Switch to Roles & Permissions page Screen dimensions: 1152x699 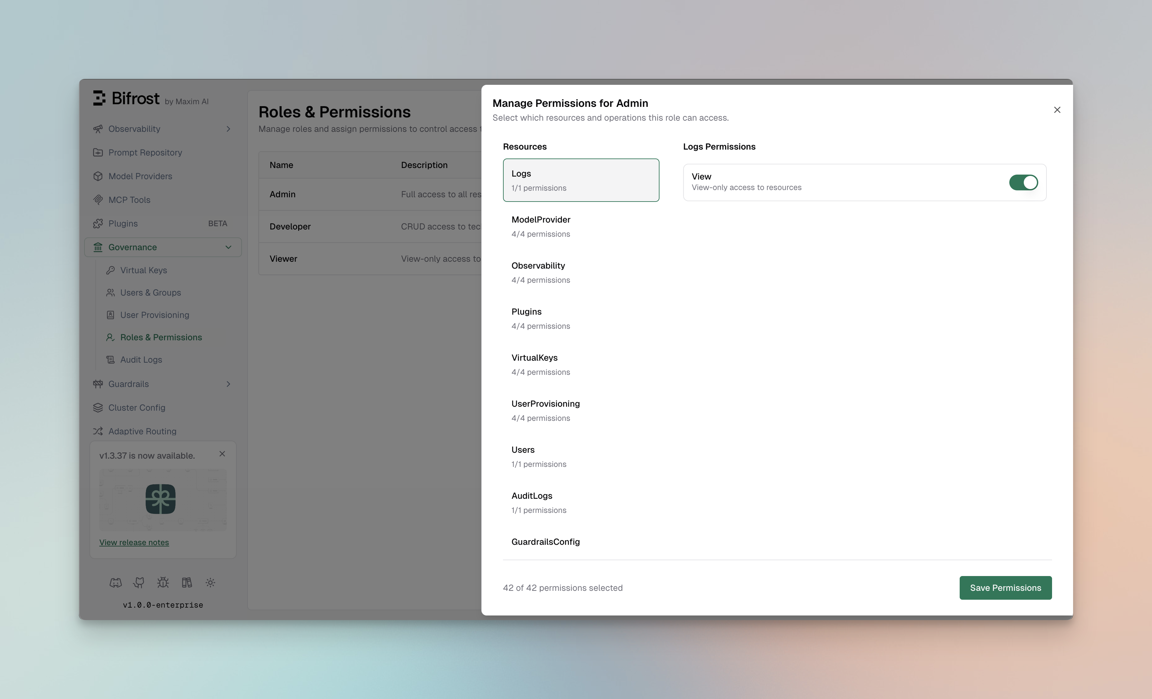tap(161, 337)
